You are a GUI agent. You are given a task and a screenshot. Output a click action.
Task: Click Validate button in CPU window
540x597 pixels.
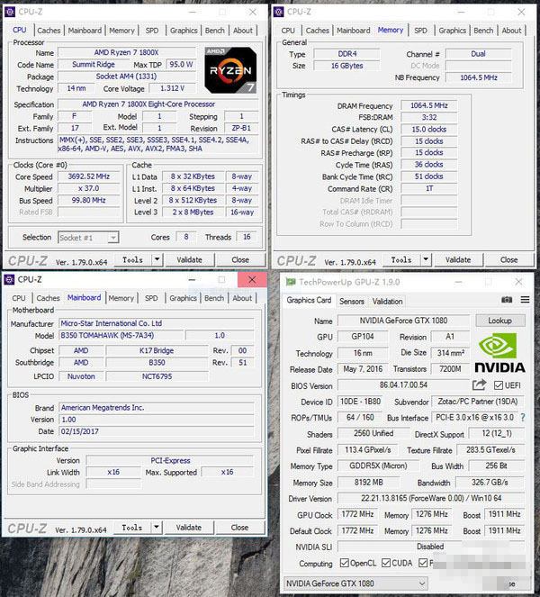[189, 259]
